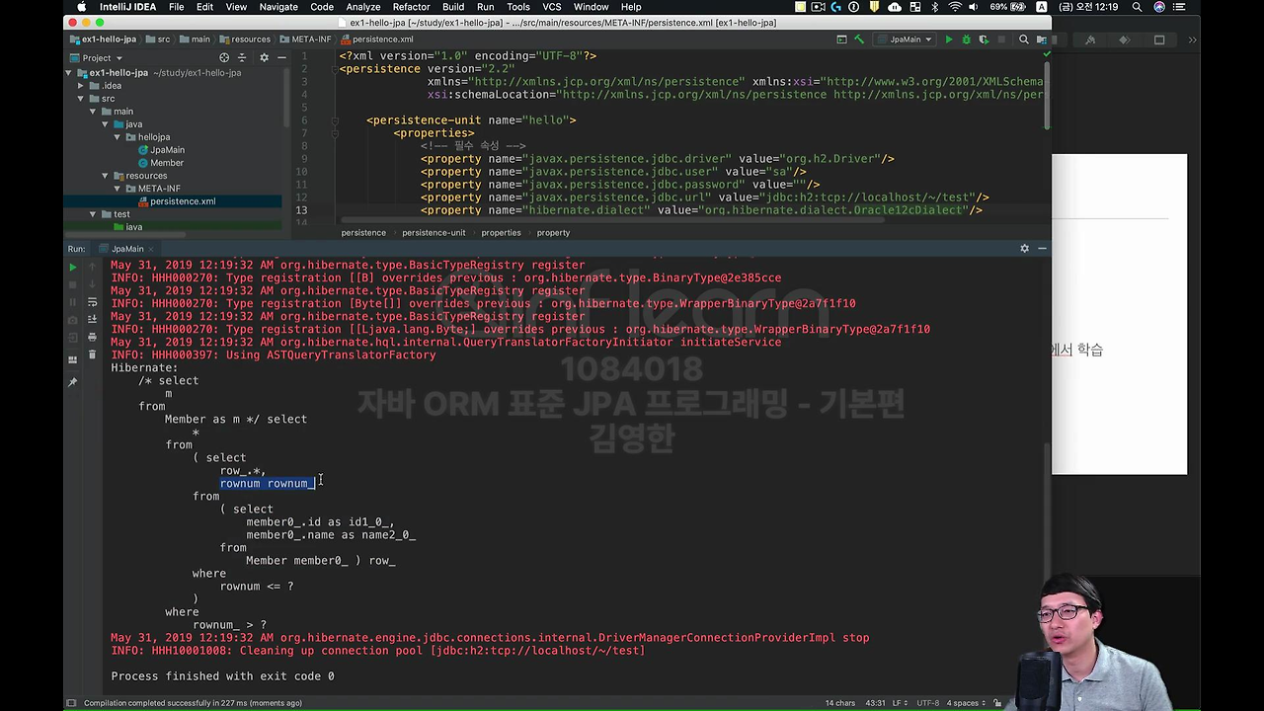Viewport: 1264px width, 711px height.
Task: Open 4 spaces indent settings in status bar
Action: coord(965,703)
